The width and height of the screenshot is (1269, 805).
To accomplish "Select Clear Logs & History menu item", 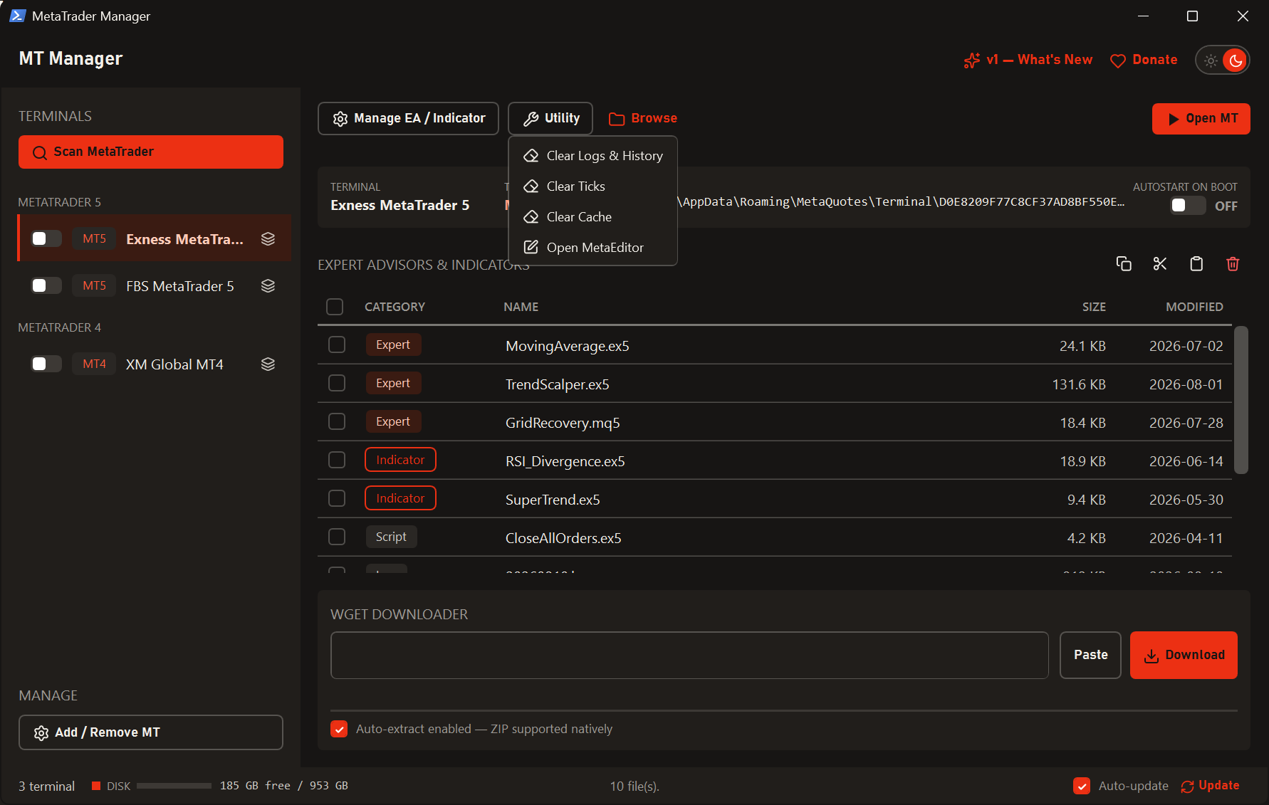I will tap(592, 156).
